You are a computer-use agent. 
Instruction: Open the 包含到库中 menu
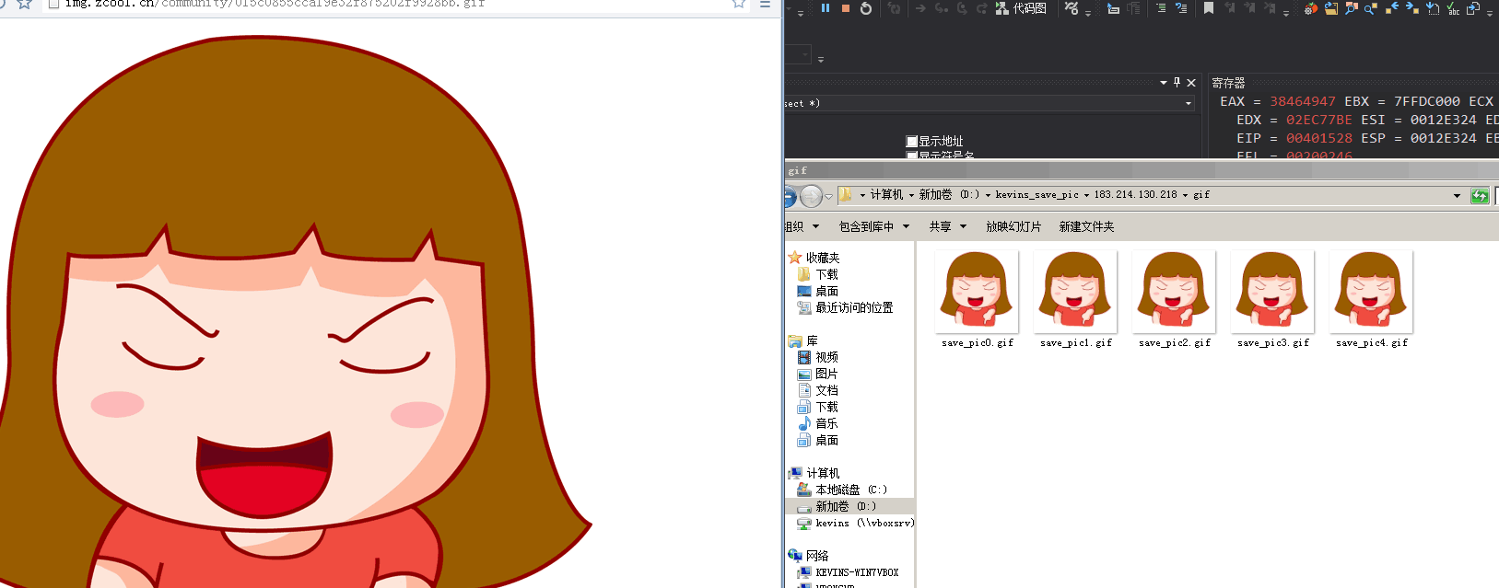point(873,226)
